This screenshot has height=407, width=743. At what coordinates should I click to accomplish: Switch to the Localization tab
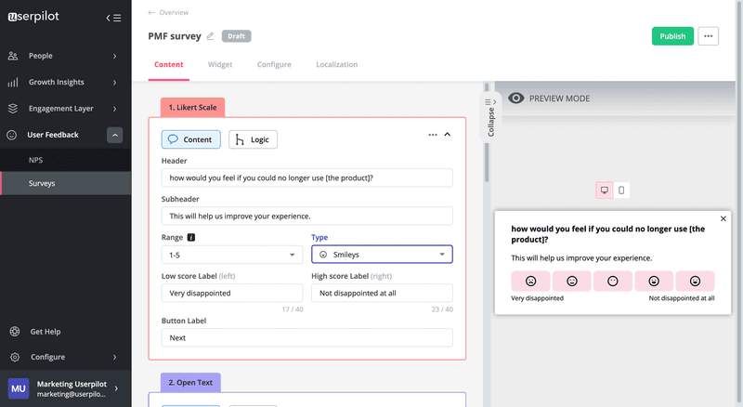click(337, 64)
